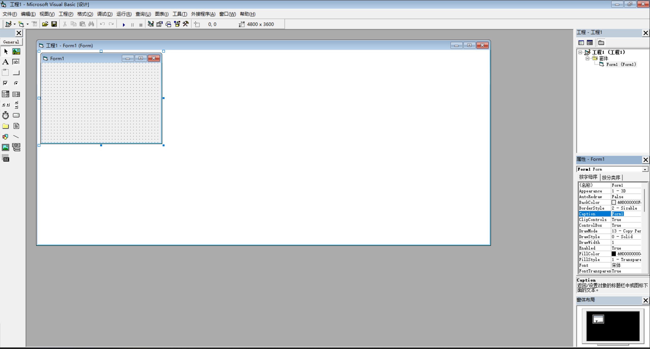Click Form1 thumbnail in form layout

pyautogui.click(x=598, y=319)
